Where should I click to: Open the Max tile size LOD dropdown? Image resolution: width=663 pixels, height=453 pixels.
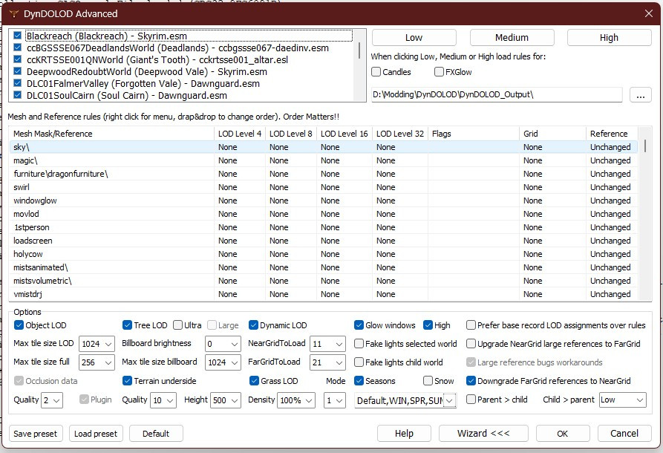(x=97, y=344)
